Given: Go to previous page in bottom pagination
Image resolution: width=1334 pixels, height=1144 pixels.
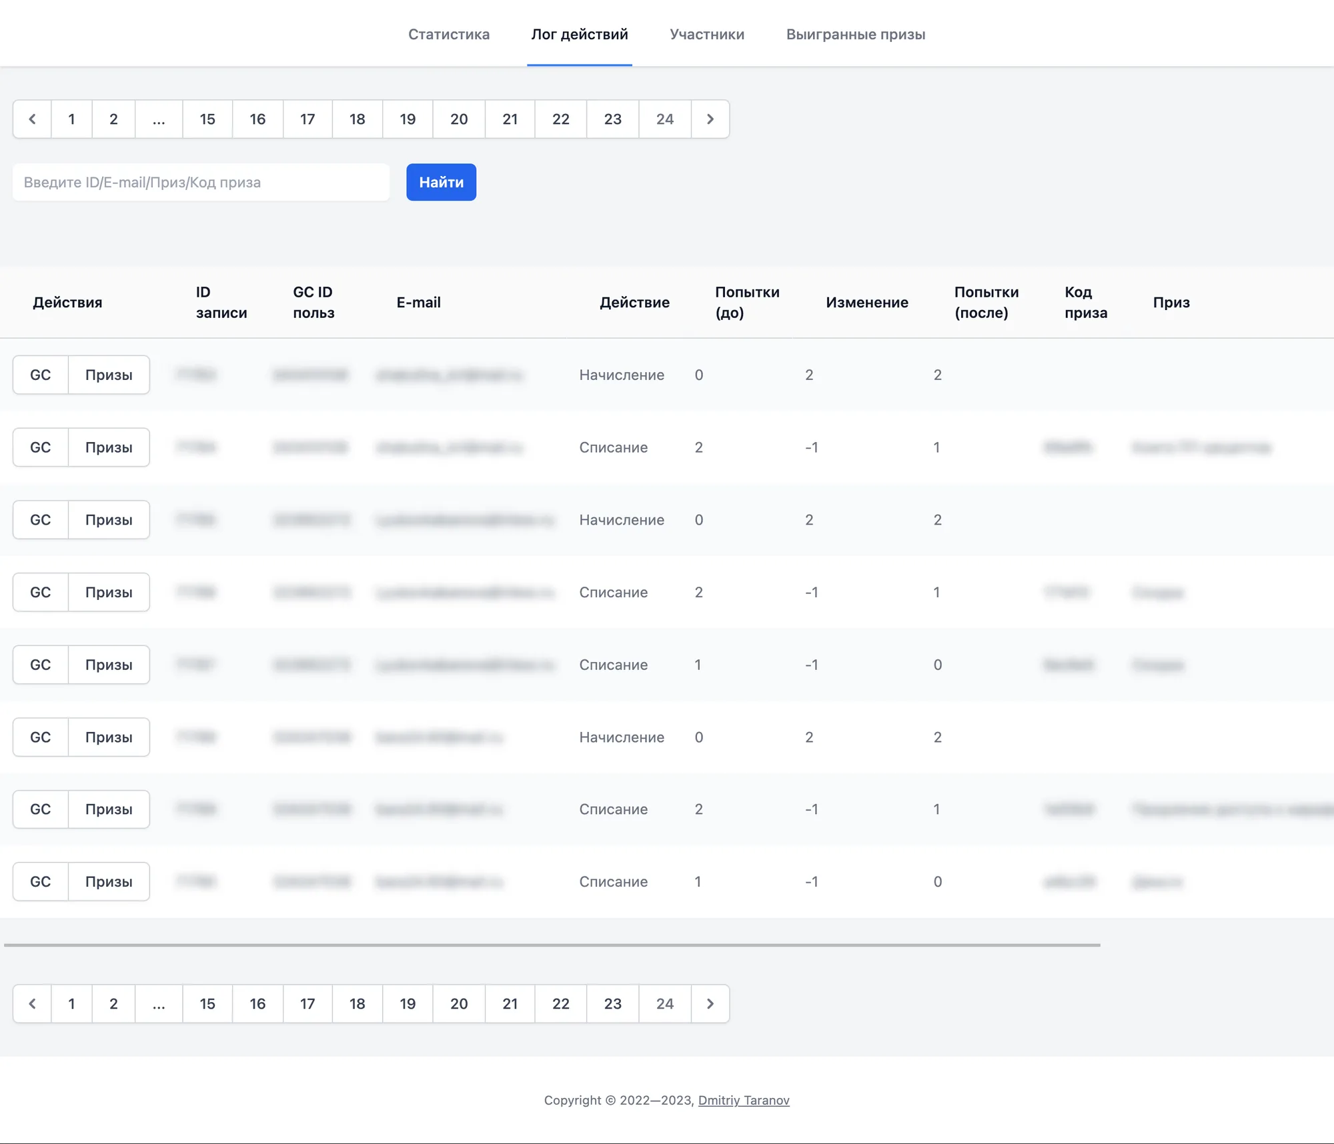Looking at the screenshot, I should pyautogui.click(x=32, y=1003).
